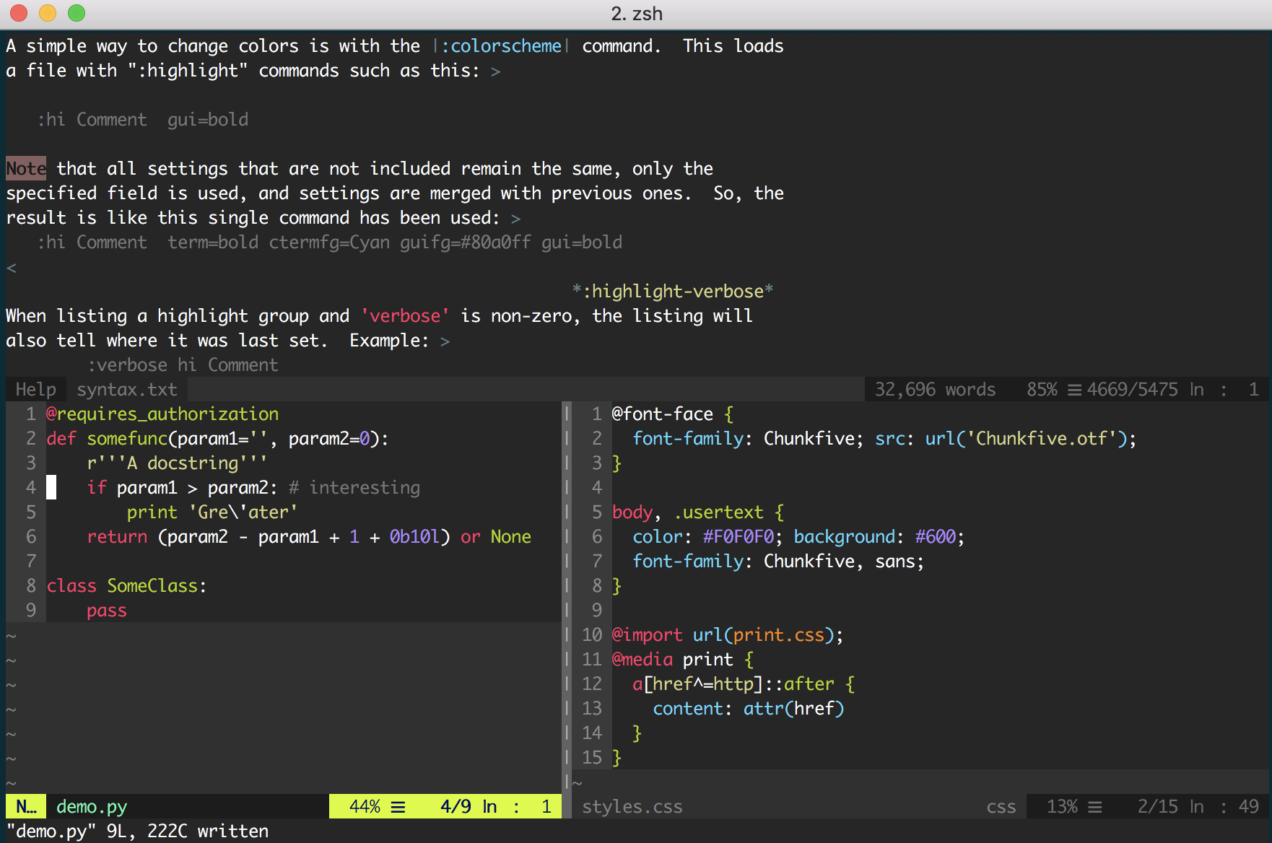Expand the fold marker after 'has been used:'
The image size is (1272, 843).
click(x=515, y=217)
